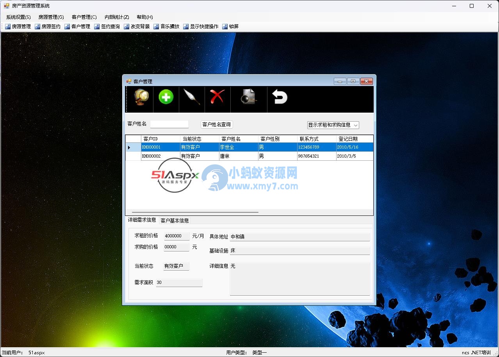Select customer ID cell KH000001
This screenshot has width=499, height=357.
pyautogui.click(x=160, y=147)
